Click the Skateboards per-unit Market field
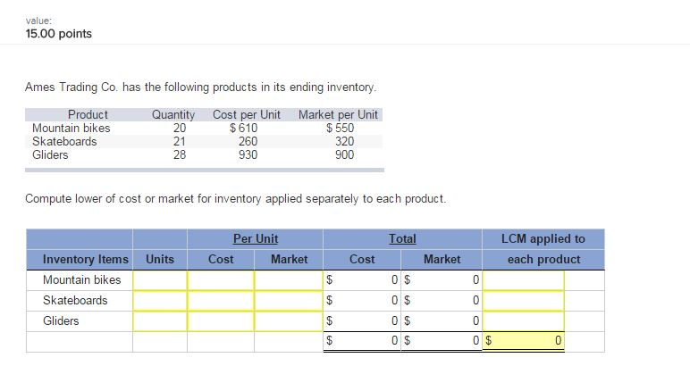 click(288, 301)
